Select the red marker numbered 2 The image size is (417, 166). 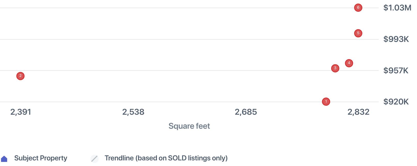coord(20,76)
